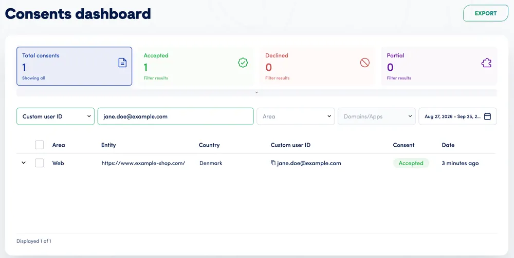Expand the Web row details chevron
The width and height of the screenshot is (514, 258).
click(x=24, y=163)
